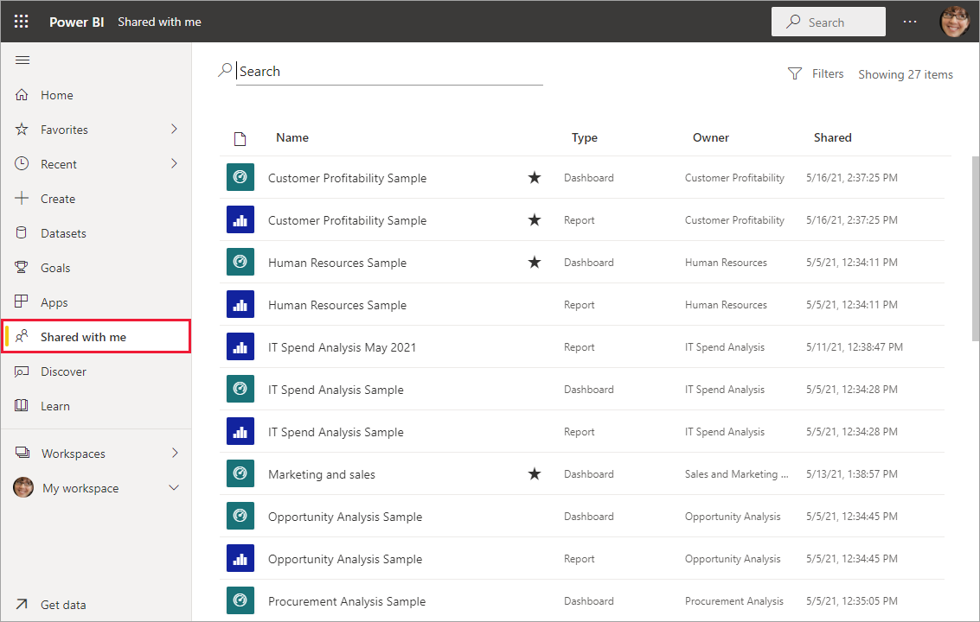Click the Workspaces icon in sidebar
980x622 pixels.
(x=22, y=453)
